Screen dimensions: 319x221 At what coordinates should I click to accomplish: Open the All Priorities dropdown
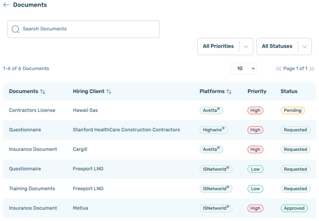tap(225, 47)
